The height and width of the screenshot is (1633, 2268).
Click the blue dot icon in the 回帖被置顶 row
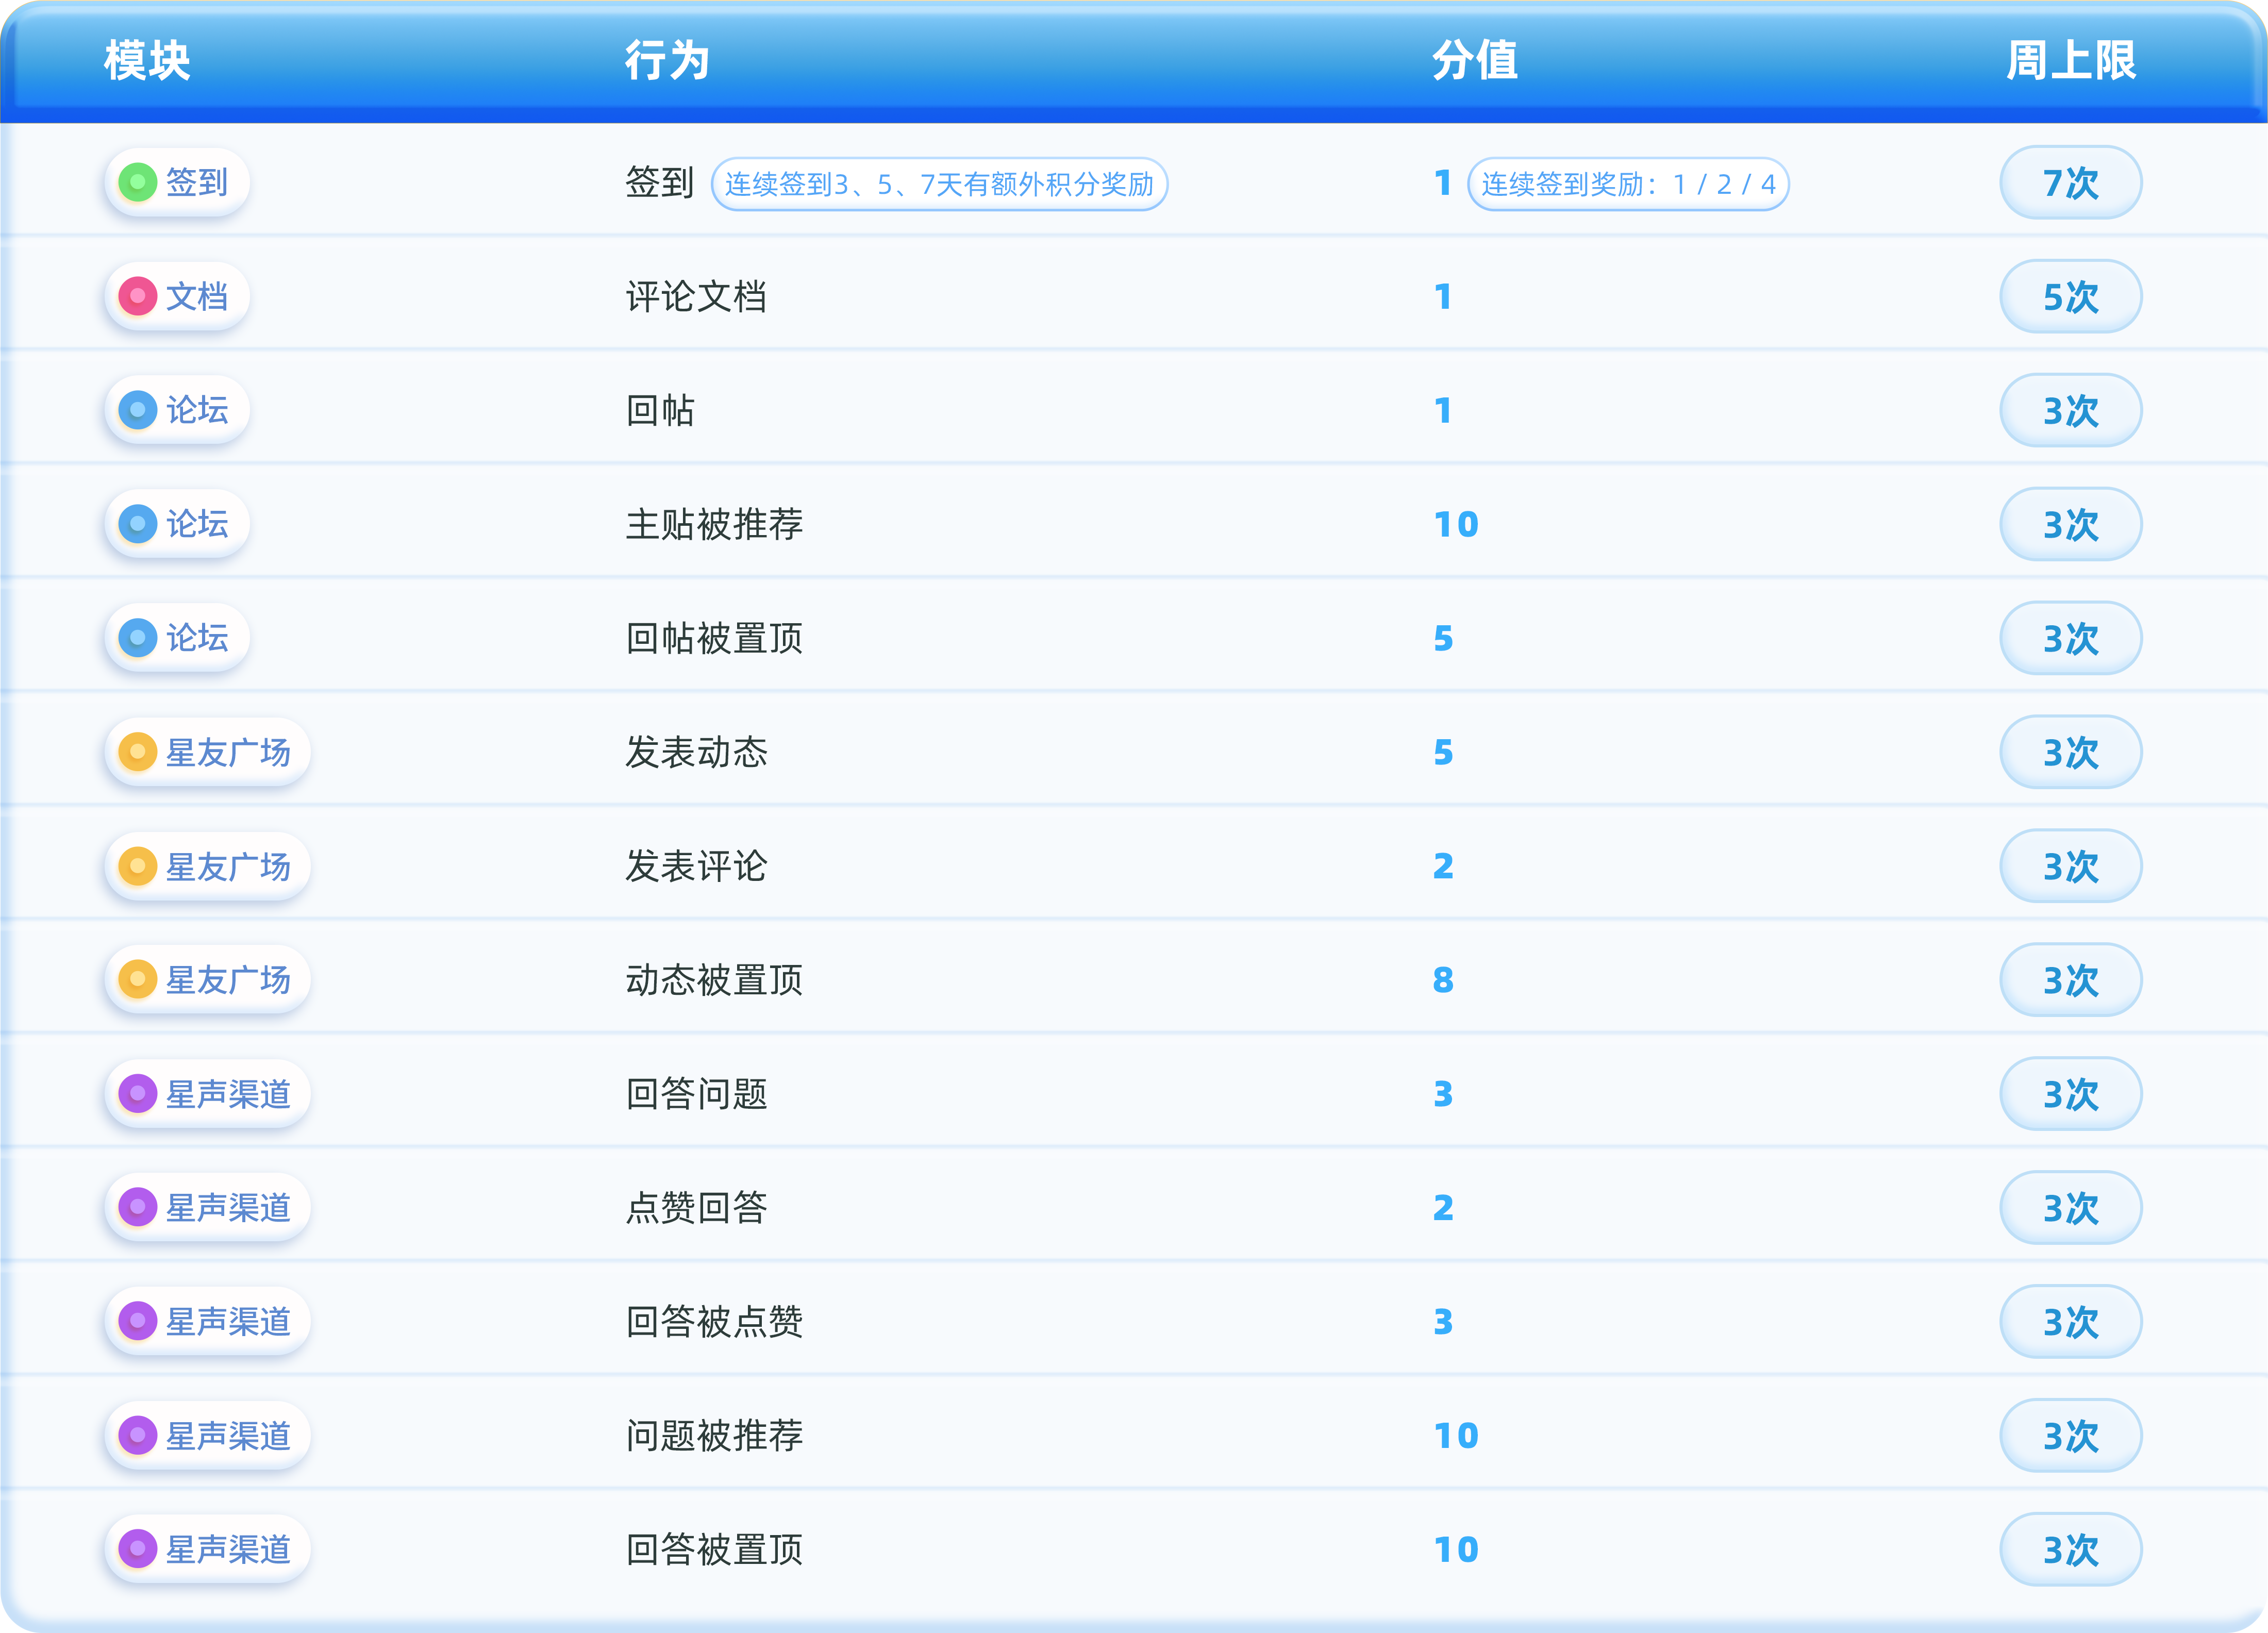coord(138,638)
